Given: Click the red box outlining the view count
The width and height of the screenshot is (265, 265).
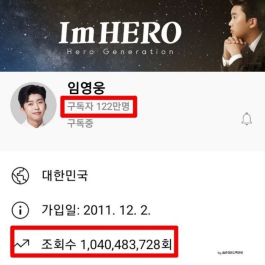Looking at the screenshot, I should click(94, 241).
